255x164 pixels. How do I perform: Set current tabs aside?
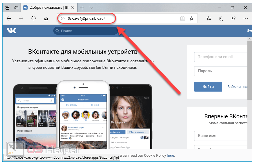pyautogui.click(x=16, y=8)
